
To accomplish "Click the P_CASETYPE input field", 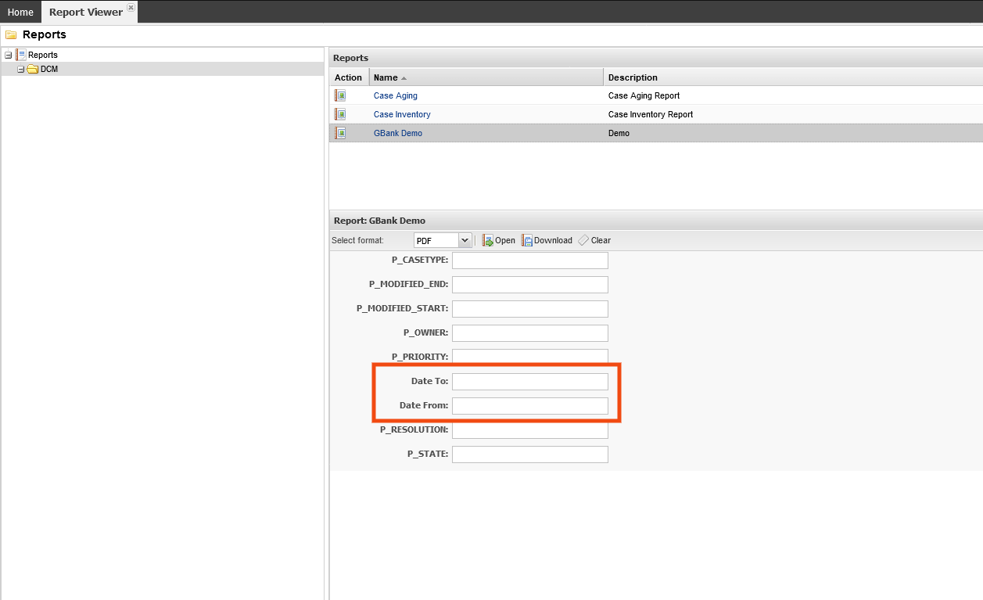I will pos(529,260).
